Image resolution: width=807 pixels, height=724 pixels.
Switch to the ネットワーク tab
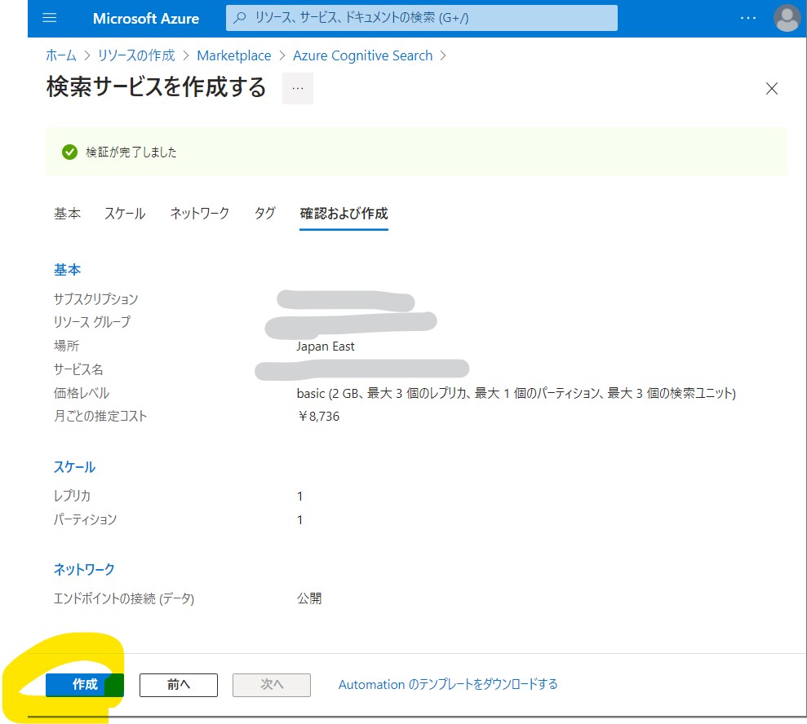coord(200,214)
